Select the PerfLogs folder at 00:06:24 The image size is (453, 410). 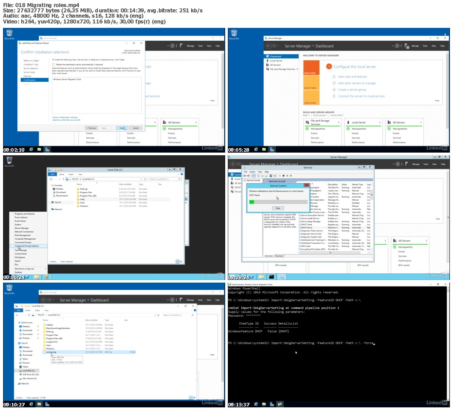84,189
